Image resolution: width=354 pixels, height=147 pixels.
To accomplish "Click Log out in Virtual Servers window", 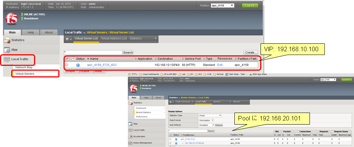I will tap(250, 6).
